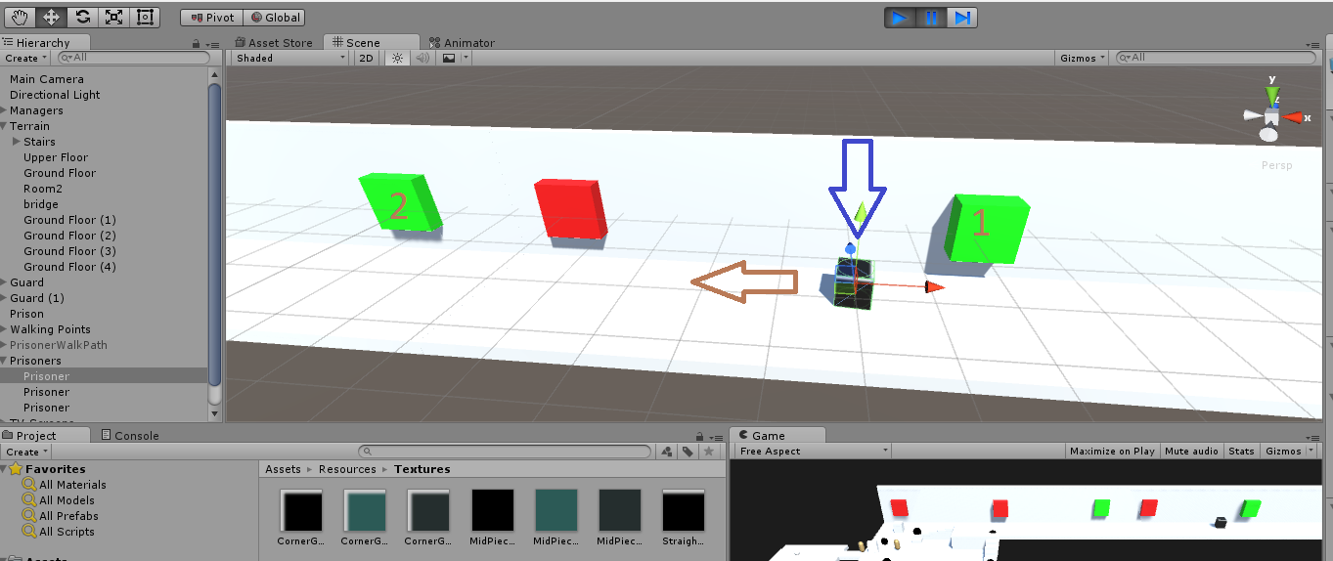Screen dimensions: 1333x561
Task: Select the Hand tool in the toolbar
Action: tap(21, 17)
